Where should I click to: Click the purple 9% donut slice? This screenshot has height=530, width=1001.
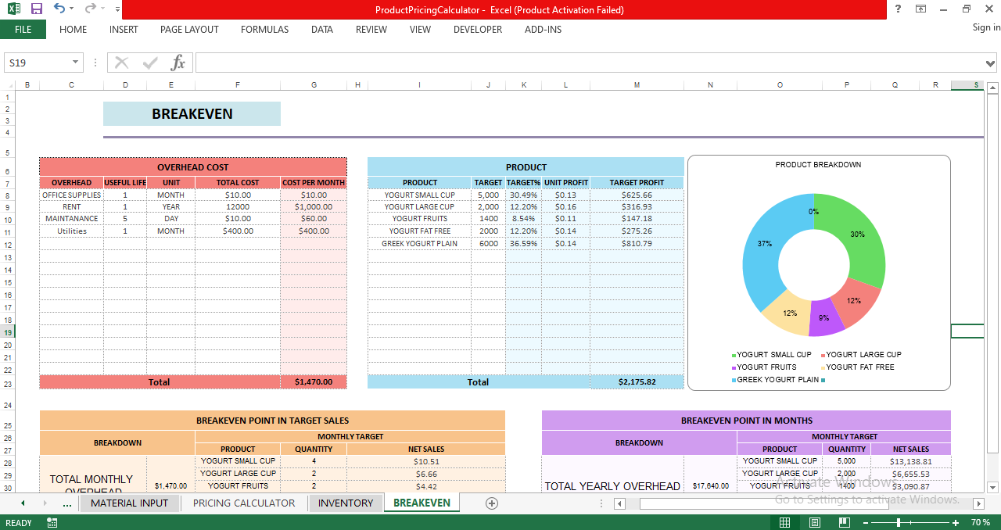(825, 317)
